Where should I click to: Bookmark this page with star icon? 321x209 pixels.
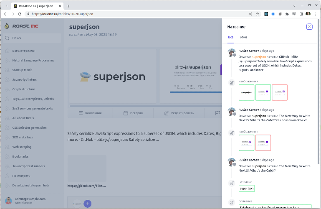257,14
